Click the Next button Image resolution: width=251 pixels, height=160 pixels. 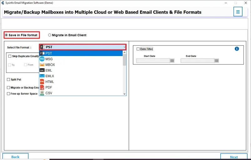click(234, 157)
